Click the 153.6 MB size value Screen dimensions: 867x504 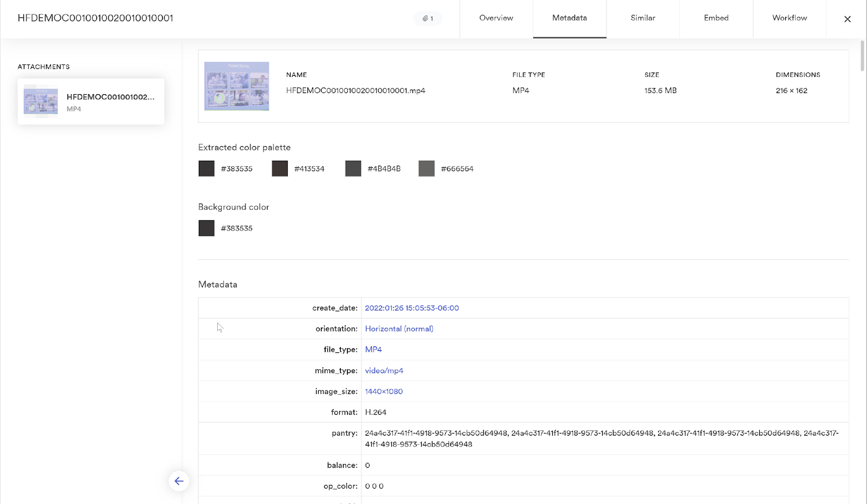(x=661, y=90)
